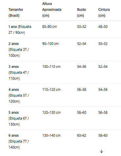Click the 100–110 cm height cell
Screen dimensions: 121x156
[51, 67]
